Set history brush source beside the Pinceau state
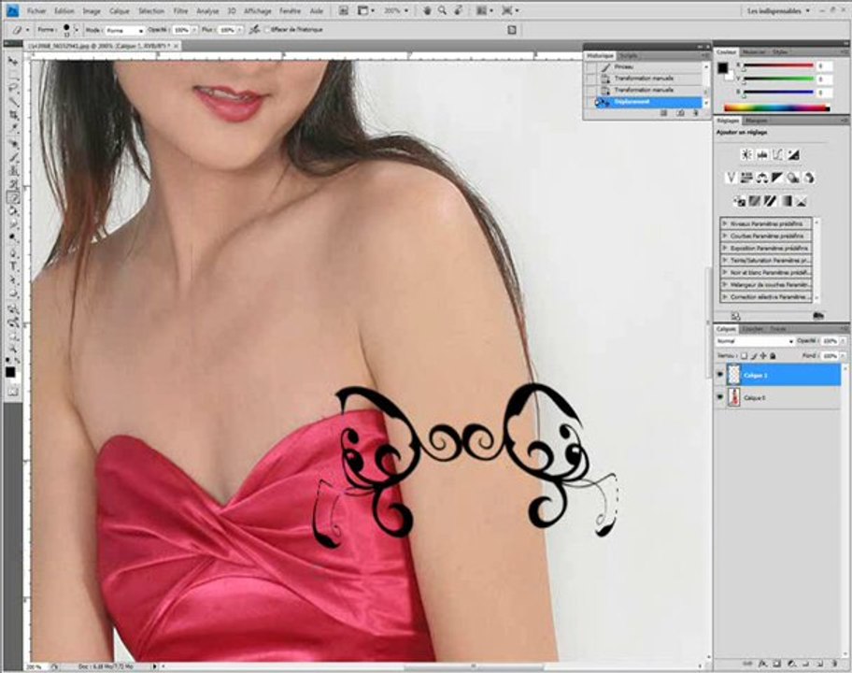The width and height of the screenshot is (852, 673). tap(590, 67)
